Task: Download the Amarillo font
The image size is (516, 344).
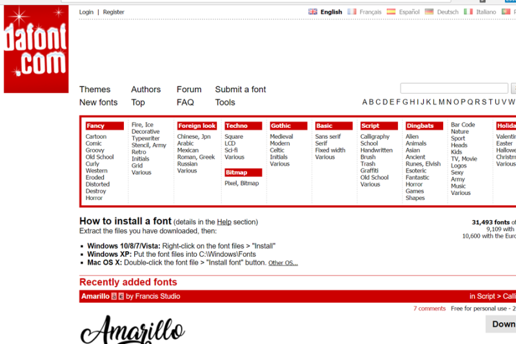Action: click(x=502, y=324)
